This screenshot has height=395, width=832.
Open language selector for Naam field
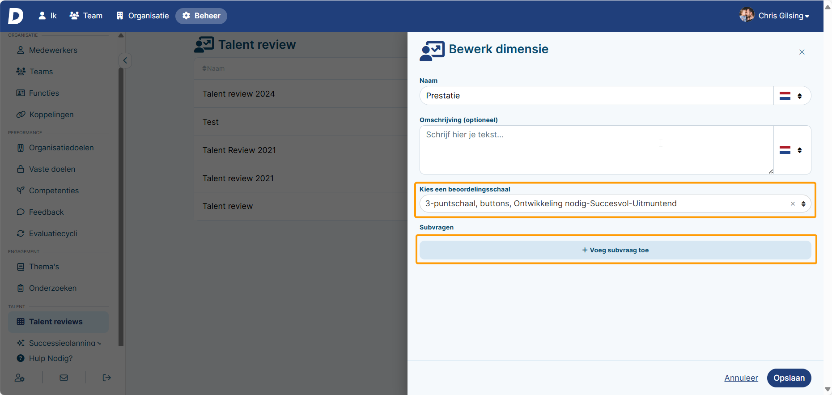coord(792,96)
